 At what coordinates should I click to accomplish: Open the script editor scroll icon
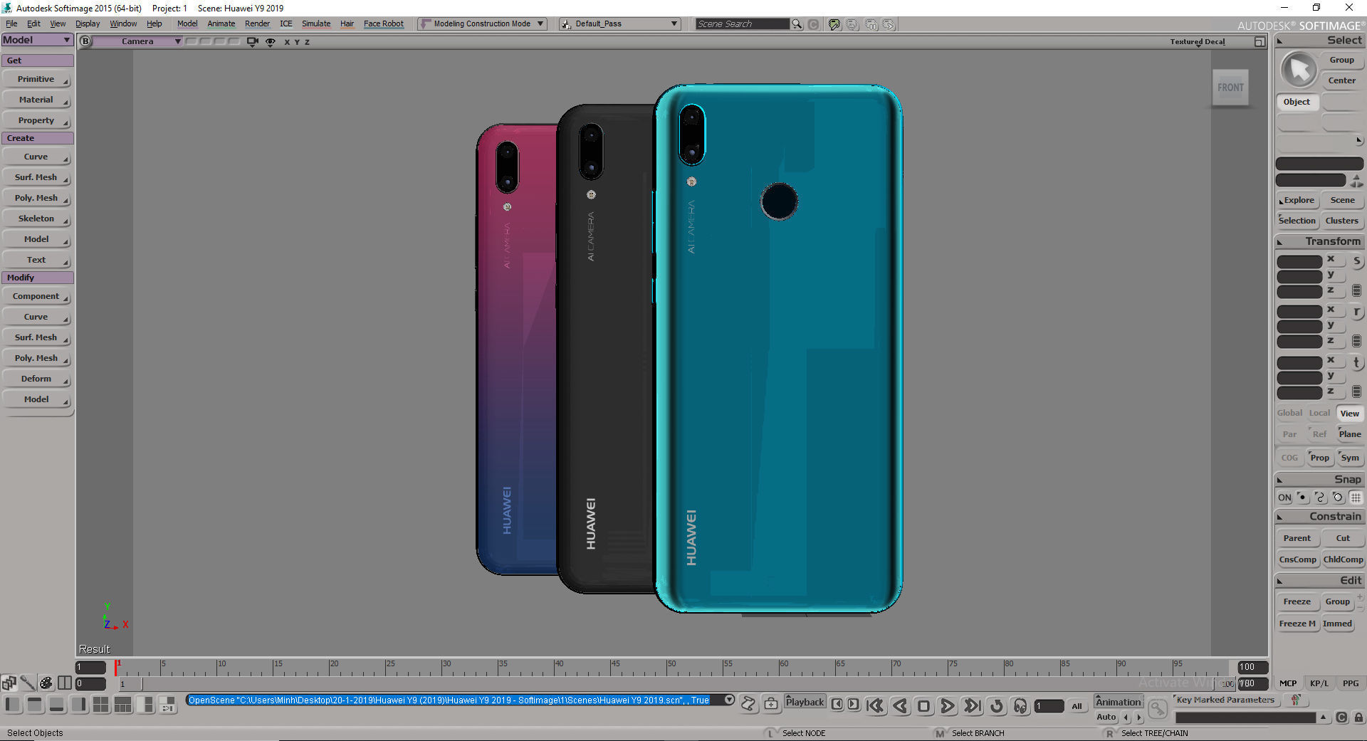(748, 703)
